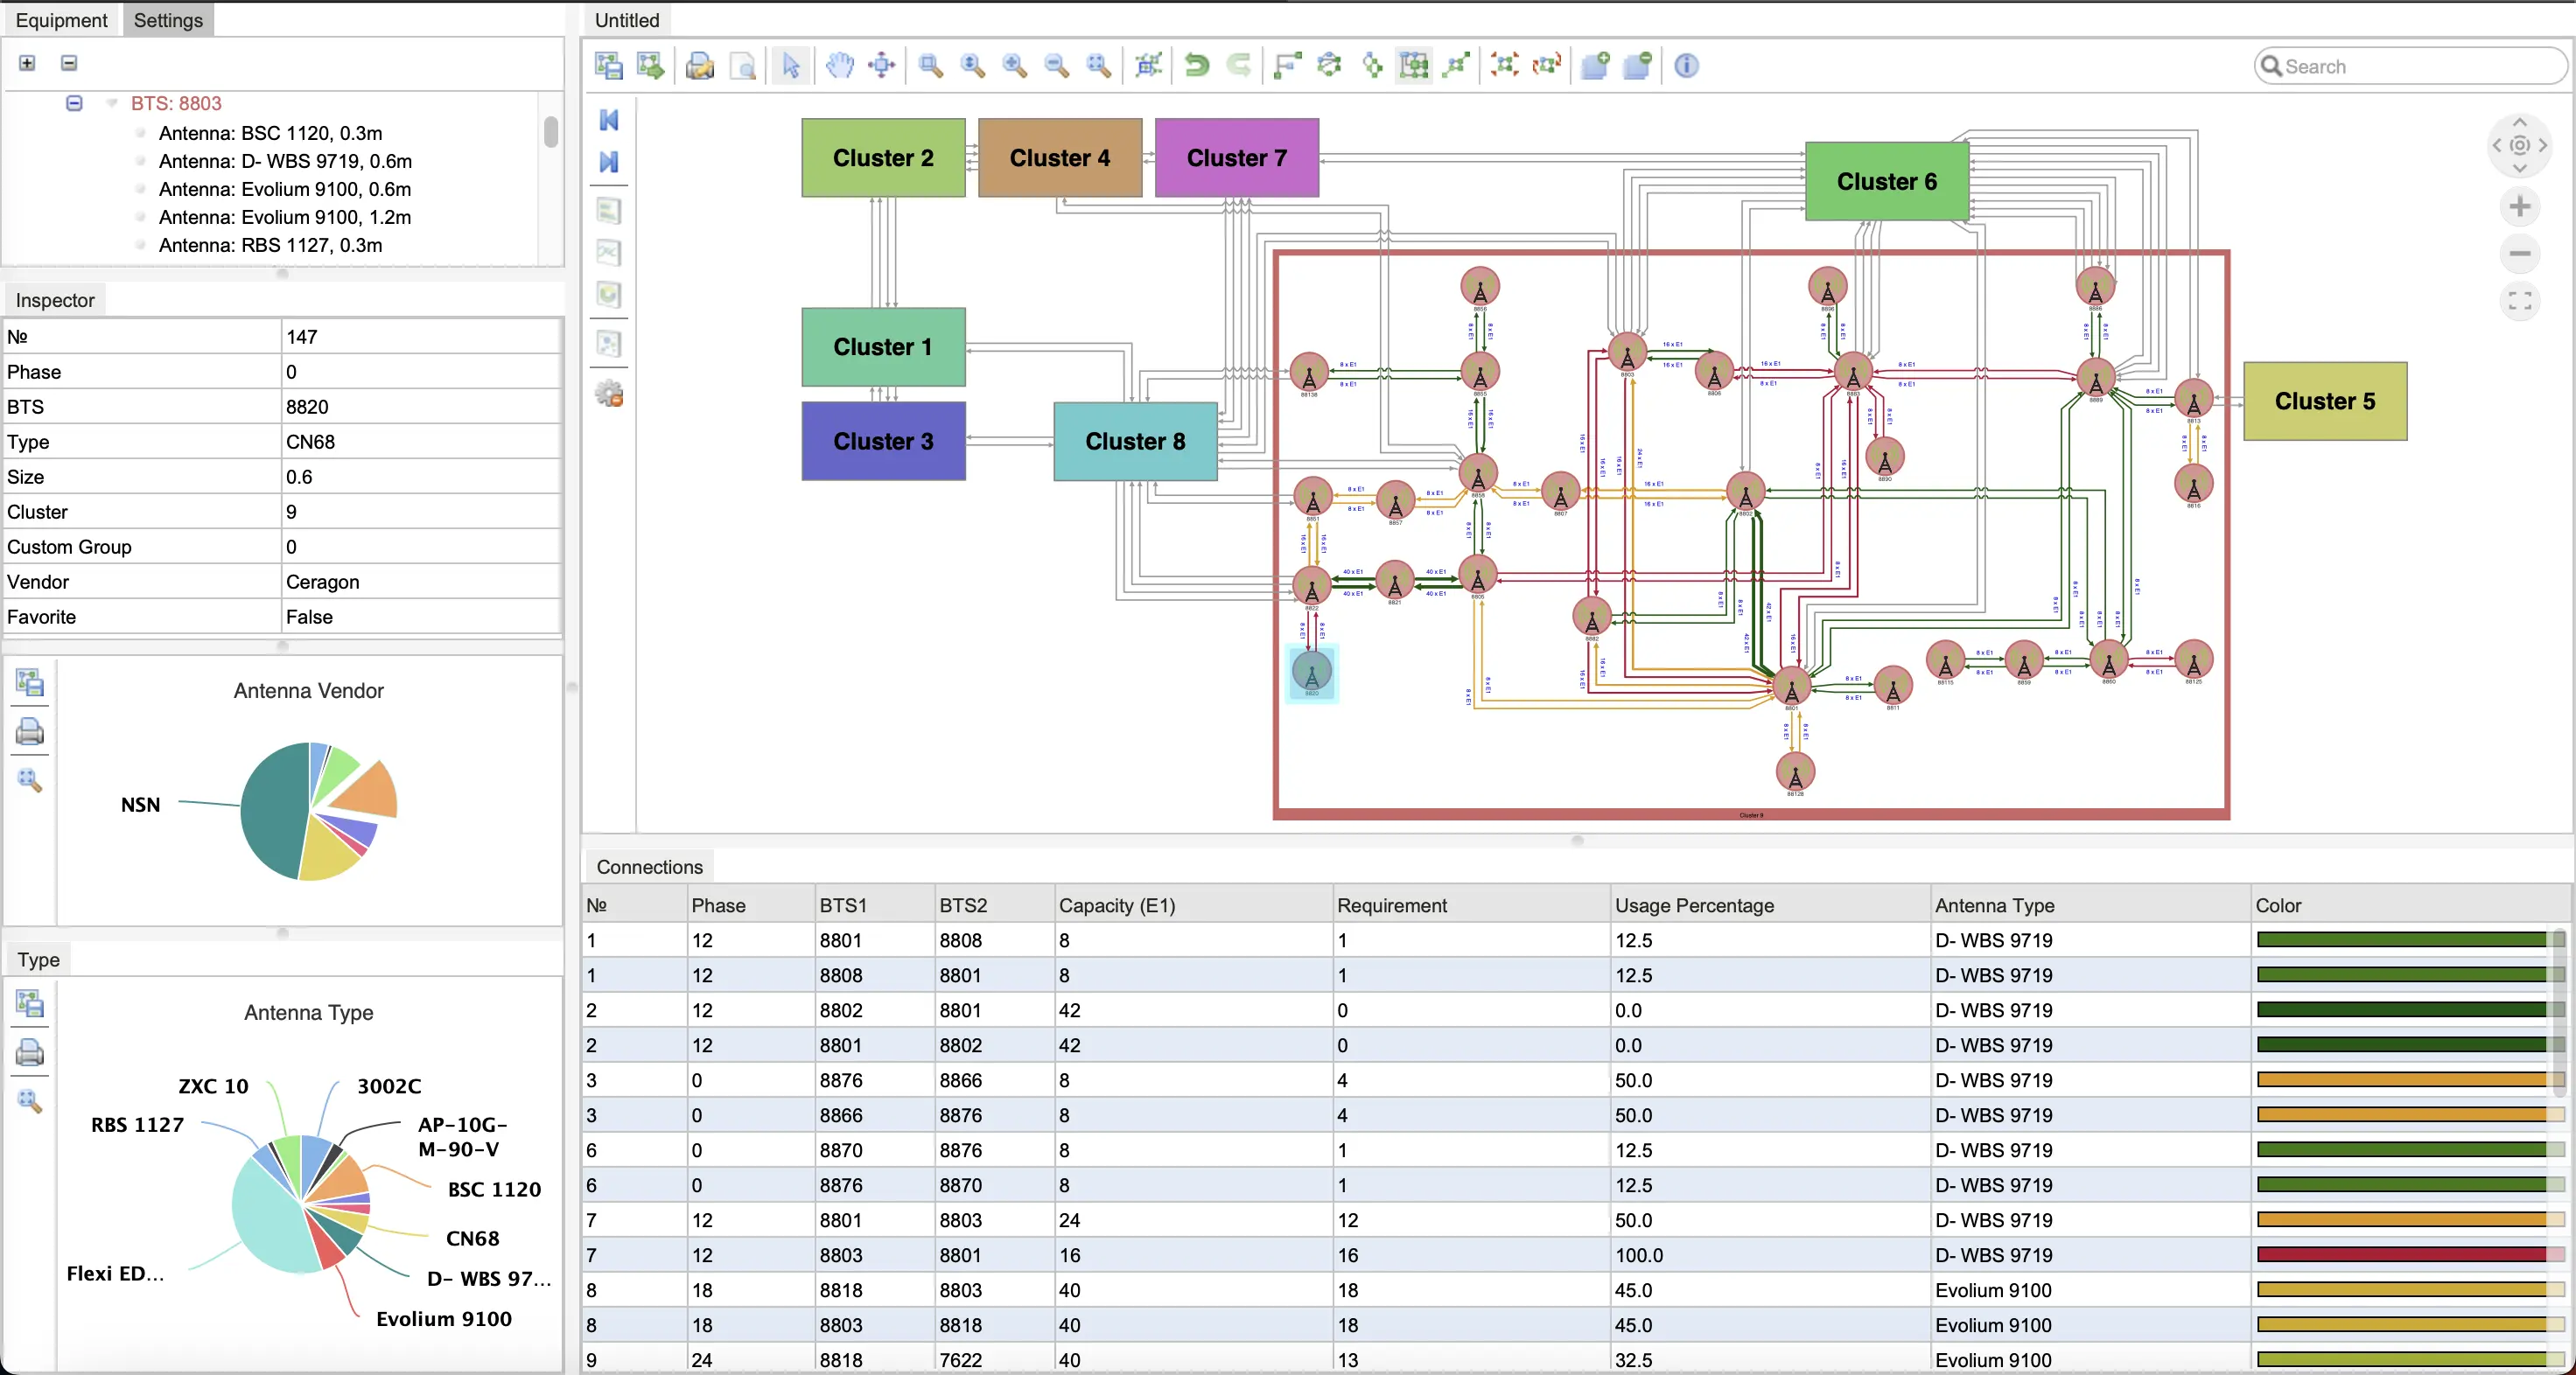Collapse all tree nodes with minus button
This screenshot has width=2576, height=1375.
coord(69,63)
